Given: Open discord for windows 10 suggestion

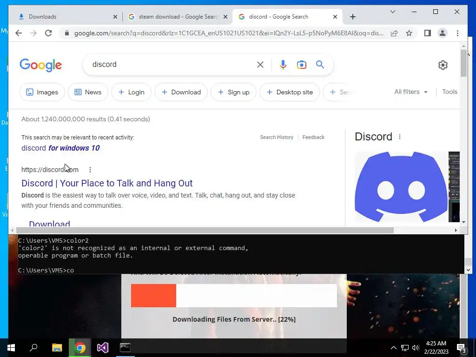Looking at the screenshot, I should click(60, 148).
